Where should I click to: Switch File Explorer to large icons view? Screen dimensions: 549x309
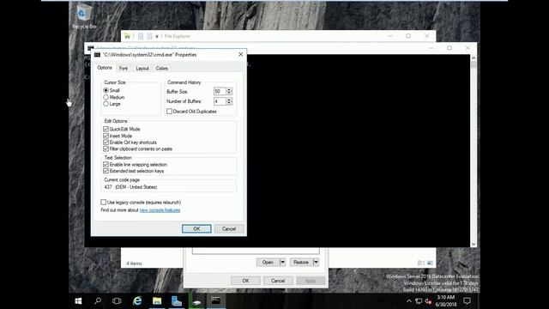tap(430, 263)
